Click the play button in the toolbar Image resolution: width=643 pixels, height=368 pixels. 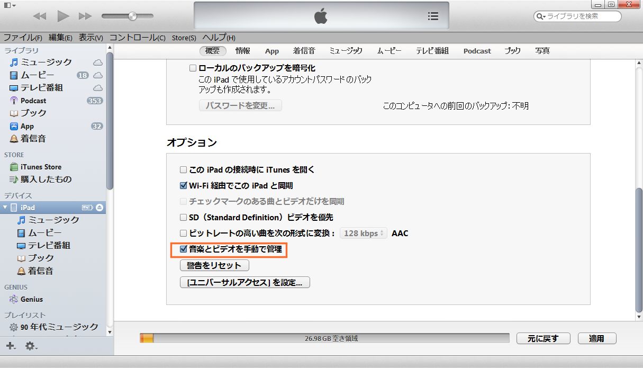[64, 16]
